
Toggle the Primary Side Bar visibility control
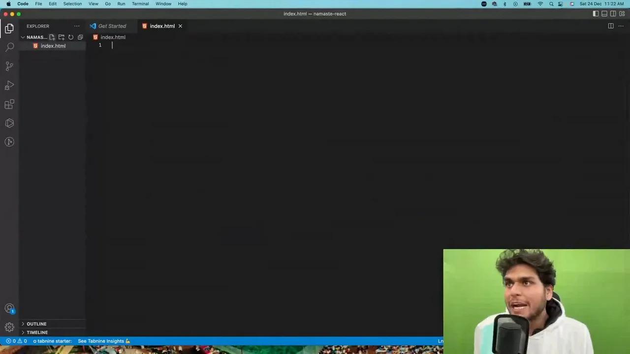(596, 14)
